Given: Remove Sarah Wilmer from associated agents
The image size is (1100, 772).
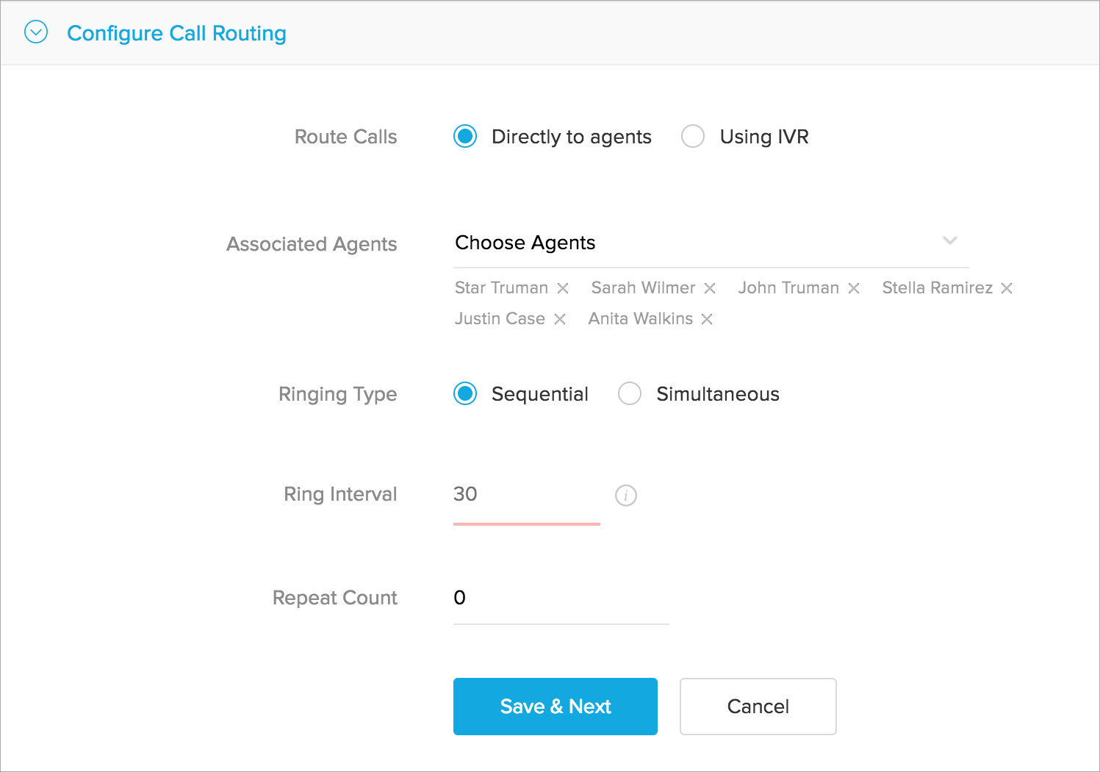Looking at the screenshot, I should tap(710, 288).
